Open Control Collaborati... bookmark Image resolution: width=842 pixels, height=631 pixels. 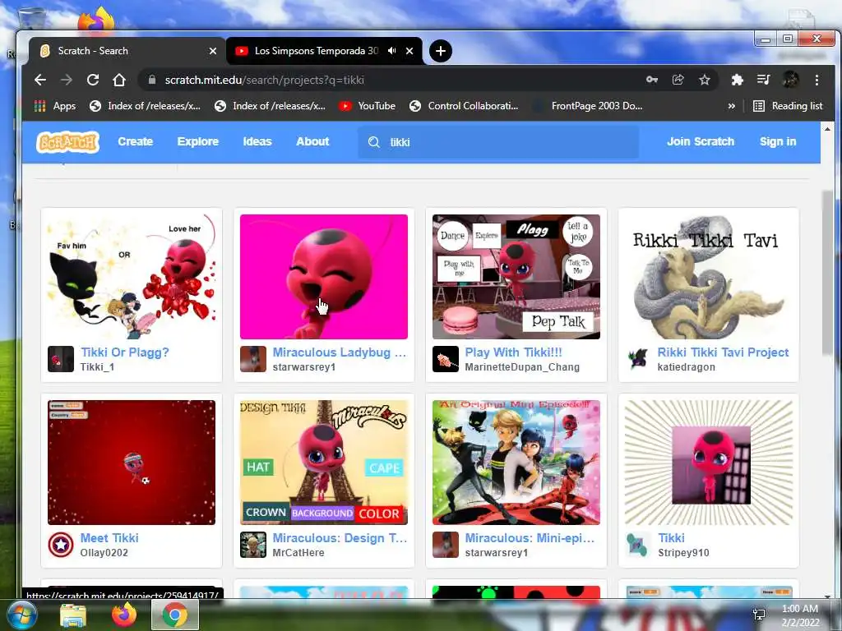click(464, 106)
